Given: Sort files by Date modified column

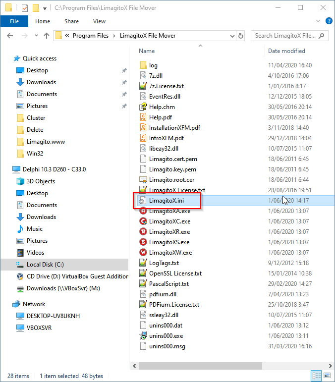Looking at the screenshot, I should [286, 51].
